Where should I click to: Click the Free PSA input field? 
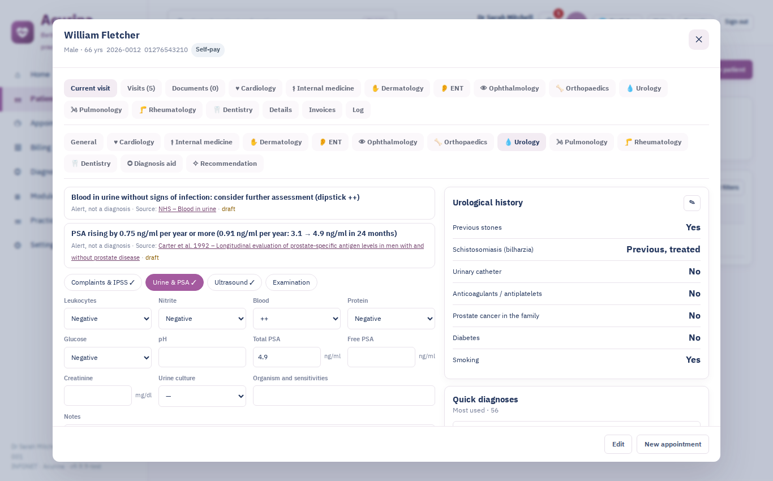pos(381,357)
